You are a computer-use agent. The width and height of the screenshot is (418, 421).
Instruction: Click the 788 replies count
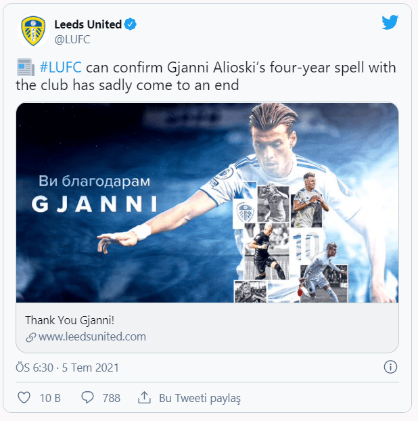[x=111, y=398]
